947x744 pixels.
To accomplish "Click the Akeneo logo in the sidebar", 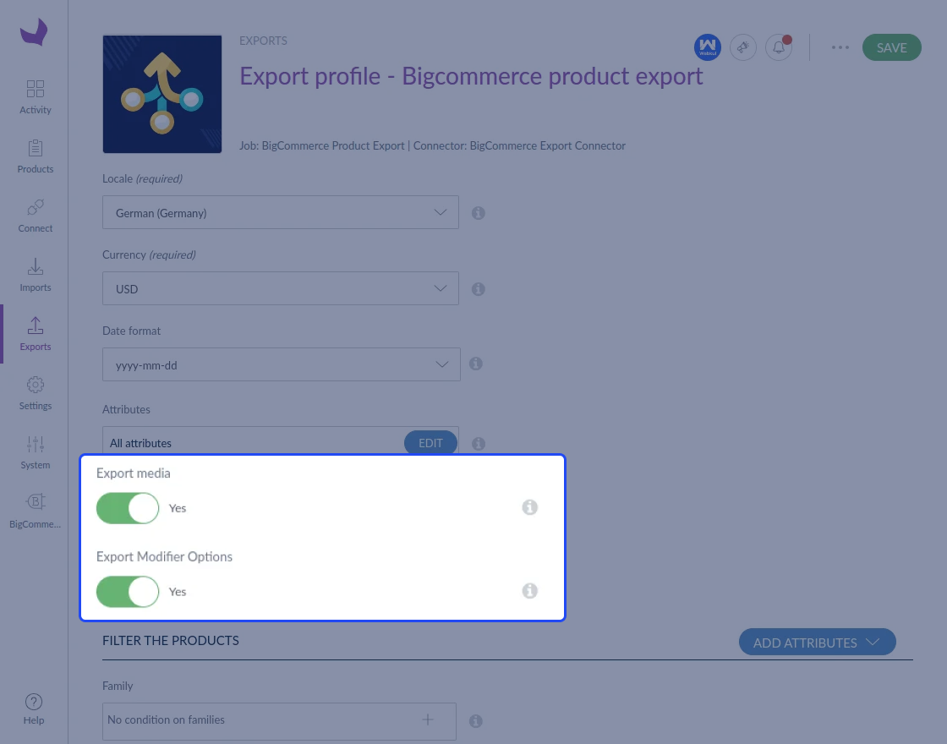I will click(x=34, y=32).
